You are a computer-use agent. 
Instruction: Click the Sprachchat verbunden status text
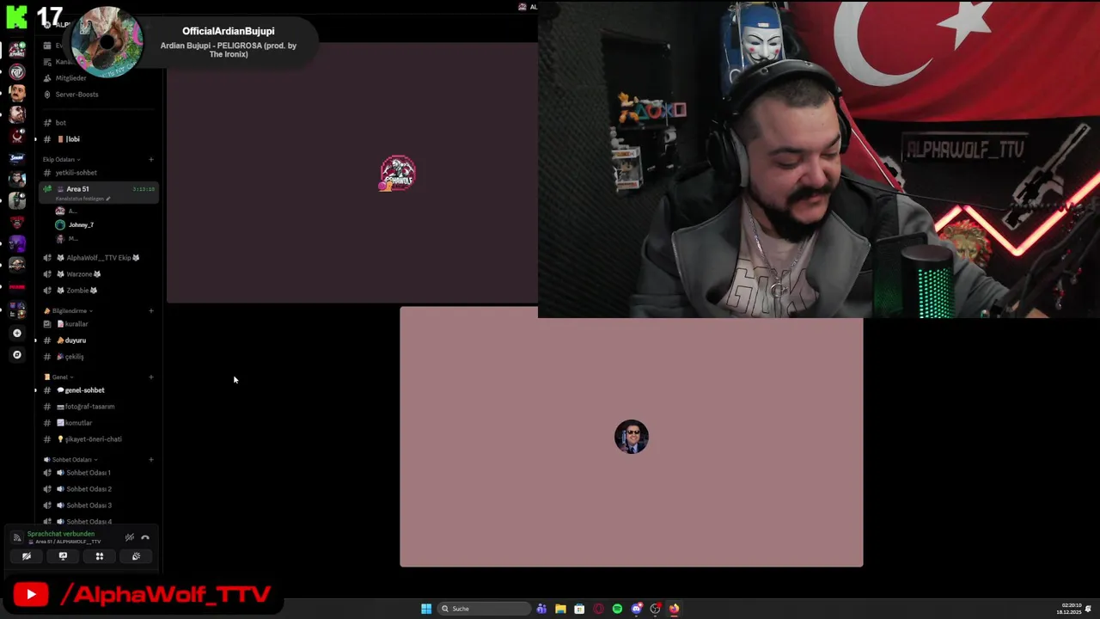[61, 534]
